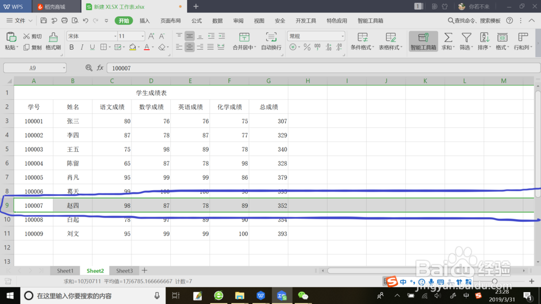Undo the last action
The width and height of the screenshot is (541, 304).
point(85,21)
